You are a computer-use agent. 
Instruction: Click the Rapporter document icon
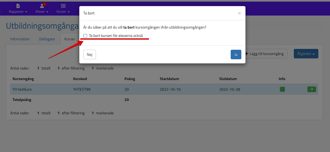(x=18, y=6)
